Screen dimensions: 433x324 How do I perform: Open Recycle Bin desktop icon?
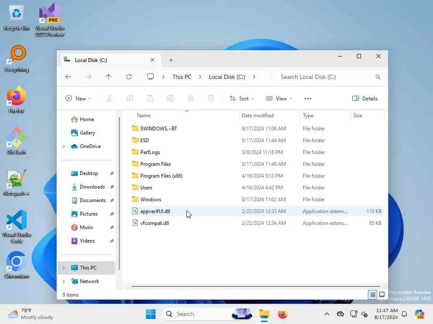click(16, 18)
